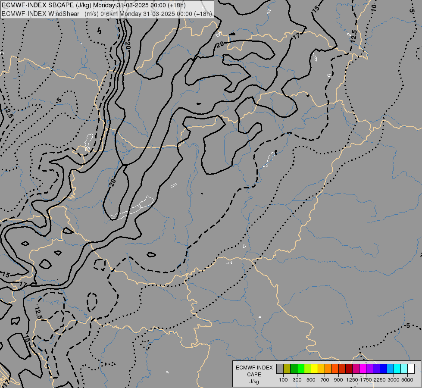Click the ECMWF-INDEX title in the legend box
The image size is (422, 388).
(254, 368)
